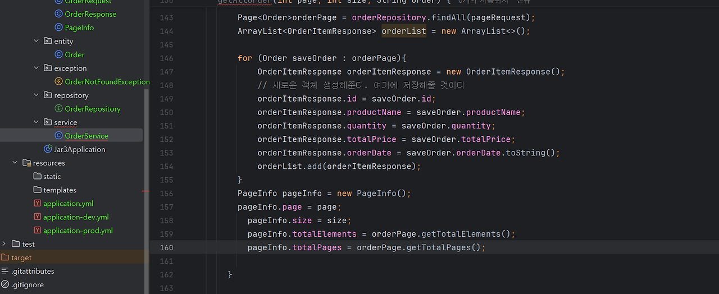719x294 pixels.
Task: Click the application.yml YAML icon
Action: pyautogui.click(x=38, y=203)
